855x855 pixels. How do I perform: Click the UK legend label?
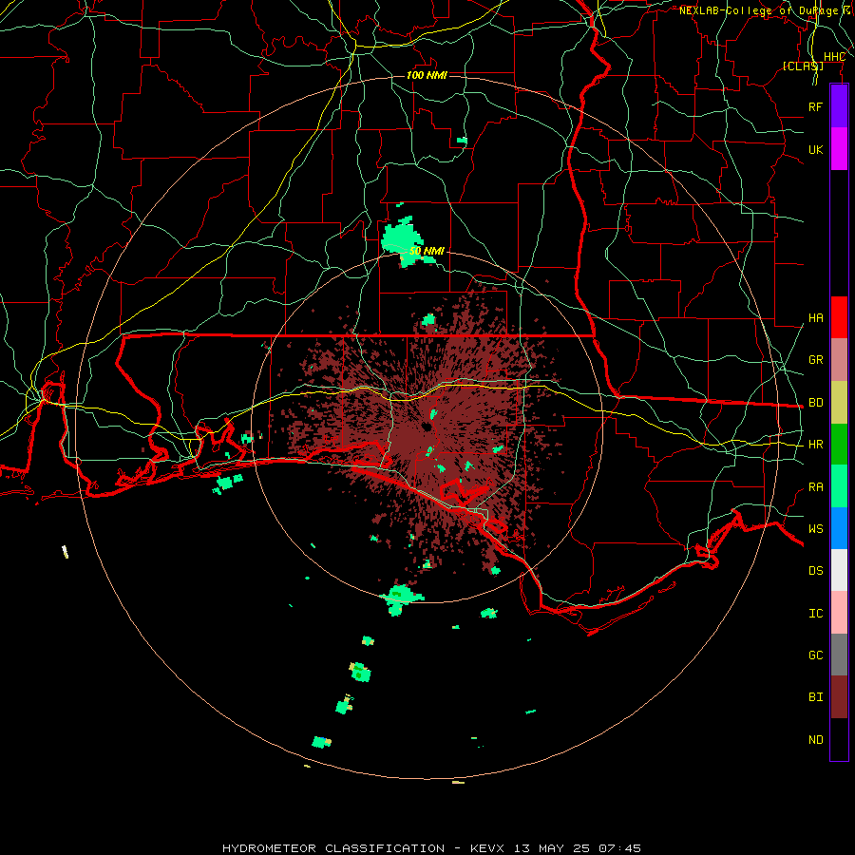pos(816,149)
